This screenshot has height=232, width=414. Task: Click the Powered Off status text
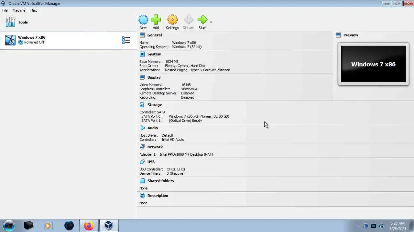tap(34, 42)
